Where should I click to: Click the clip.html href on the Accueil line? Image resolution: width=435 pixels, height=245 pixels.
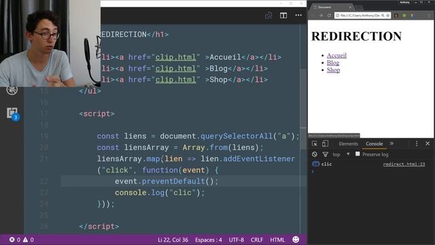click(175, 57)
